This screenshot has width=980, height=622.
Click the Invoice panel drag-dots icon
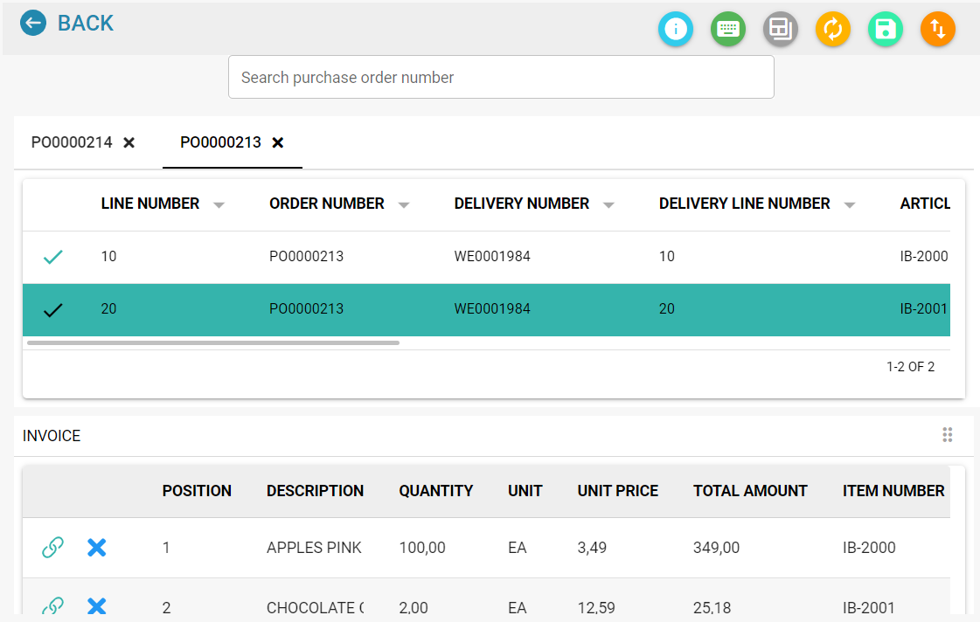pos(948,435)
